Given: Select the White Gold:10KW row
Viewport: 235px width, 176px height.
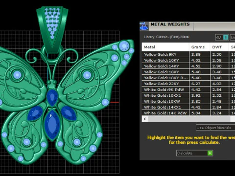Looking at the screenshot, I should (x=188, y=101).
